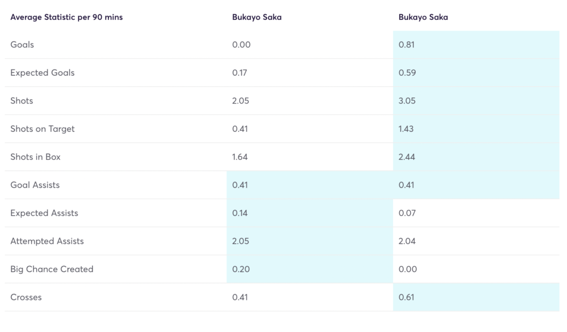Click the highlighted 0.81 Goals value
Viewport: 567px width, 332px height.
click(407, 44)
